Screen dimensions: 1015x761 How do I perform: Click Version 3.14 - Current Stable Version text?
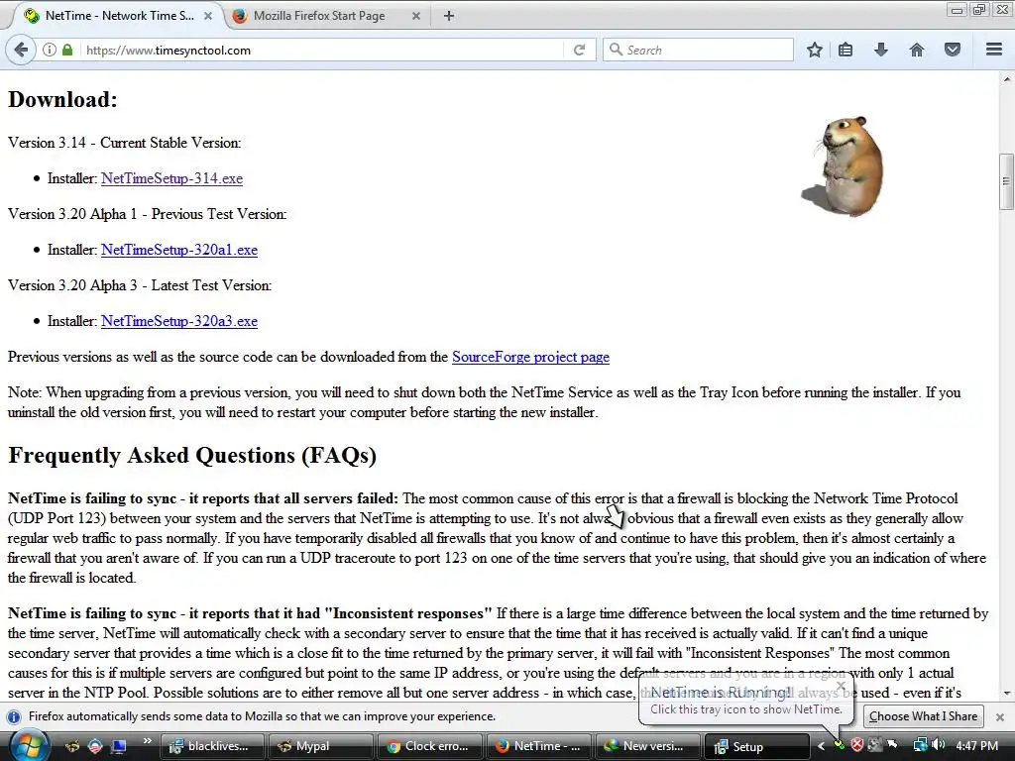coord(124,143)
